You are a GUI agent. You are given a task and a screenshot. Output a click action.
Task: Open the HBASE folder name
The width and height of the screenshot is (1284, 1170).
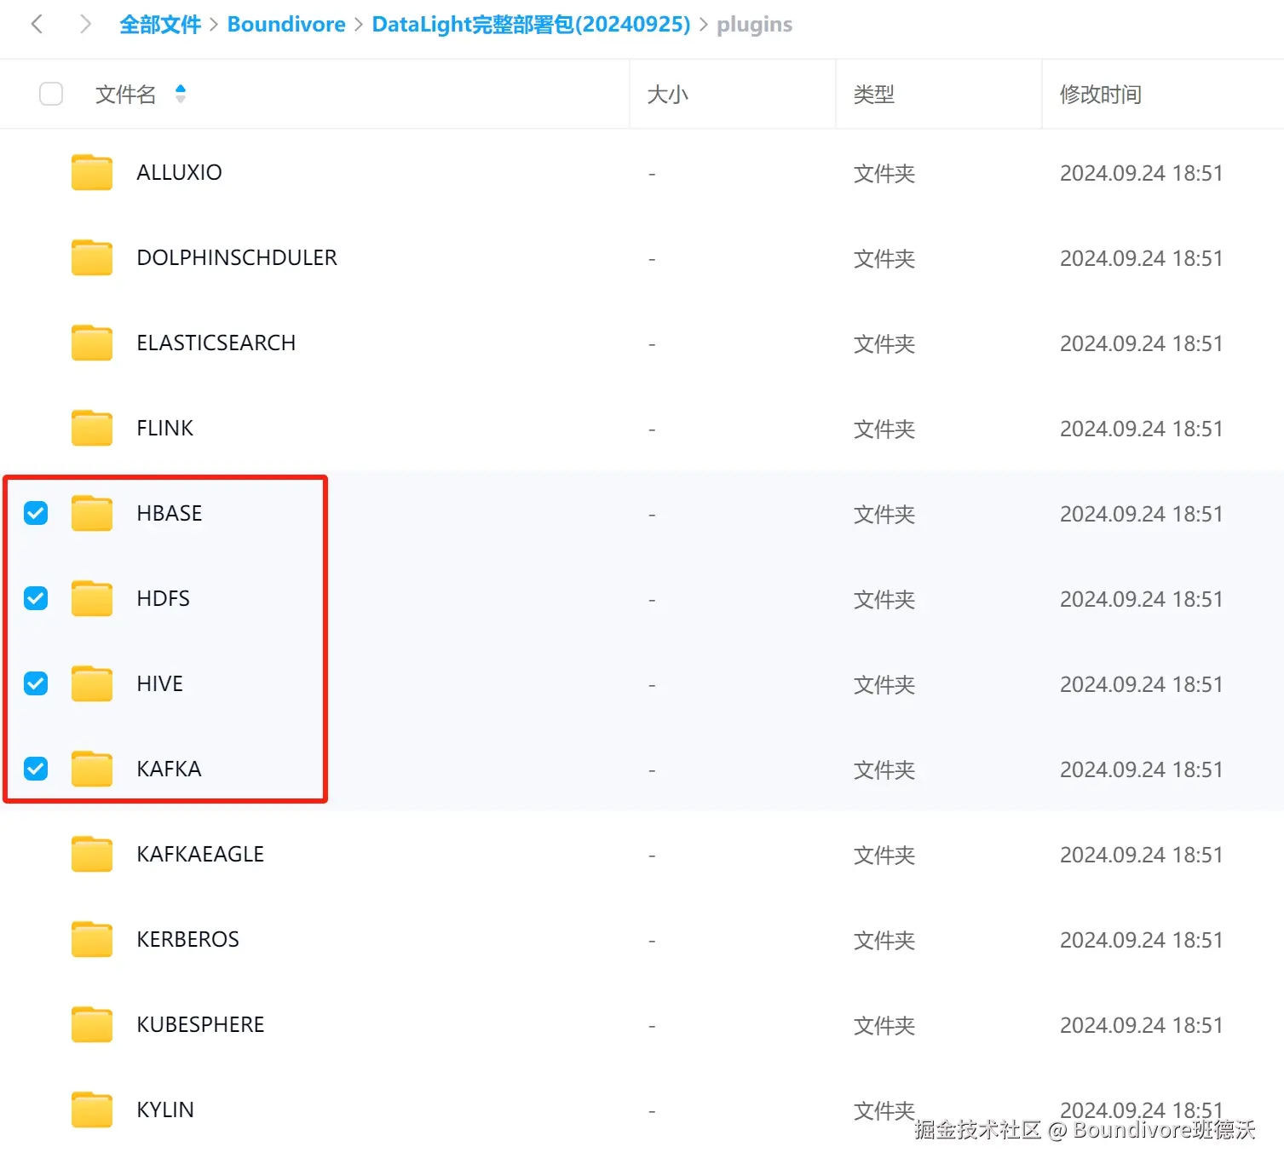pos(170,513)
